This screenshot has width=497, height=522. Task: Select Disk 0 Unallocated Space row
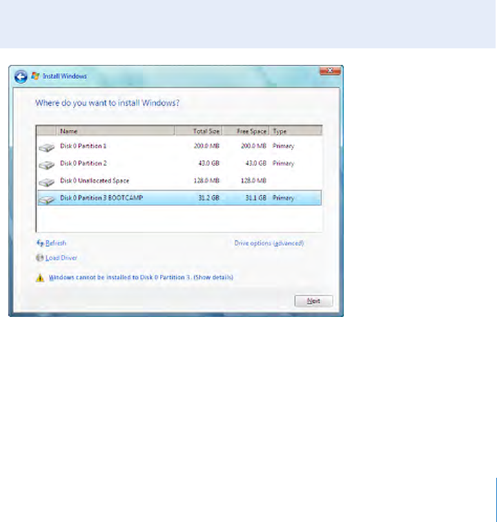(x=179, y=181)
